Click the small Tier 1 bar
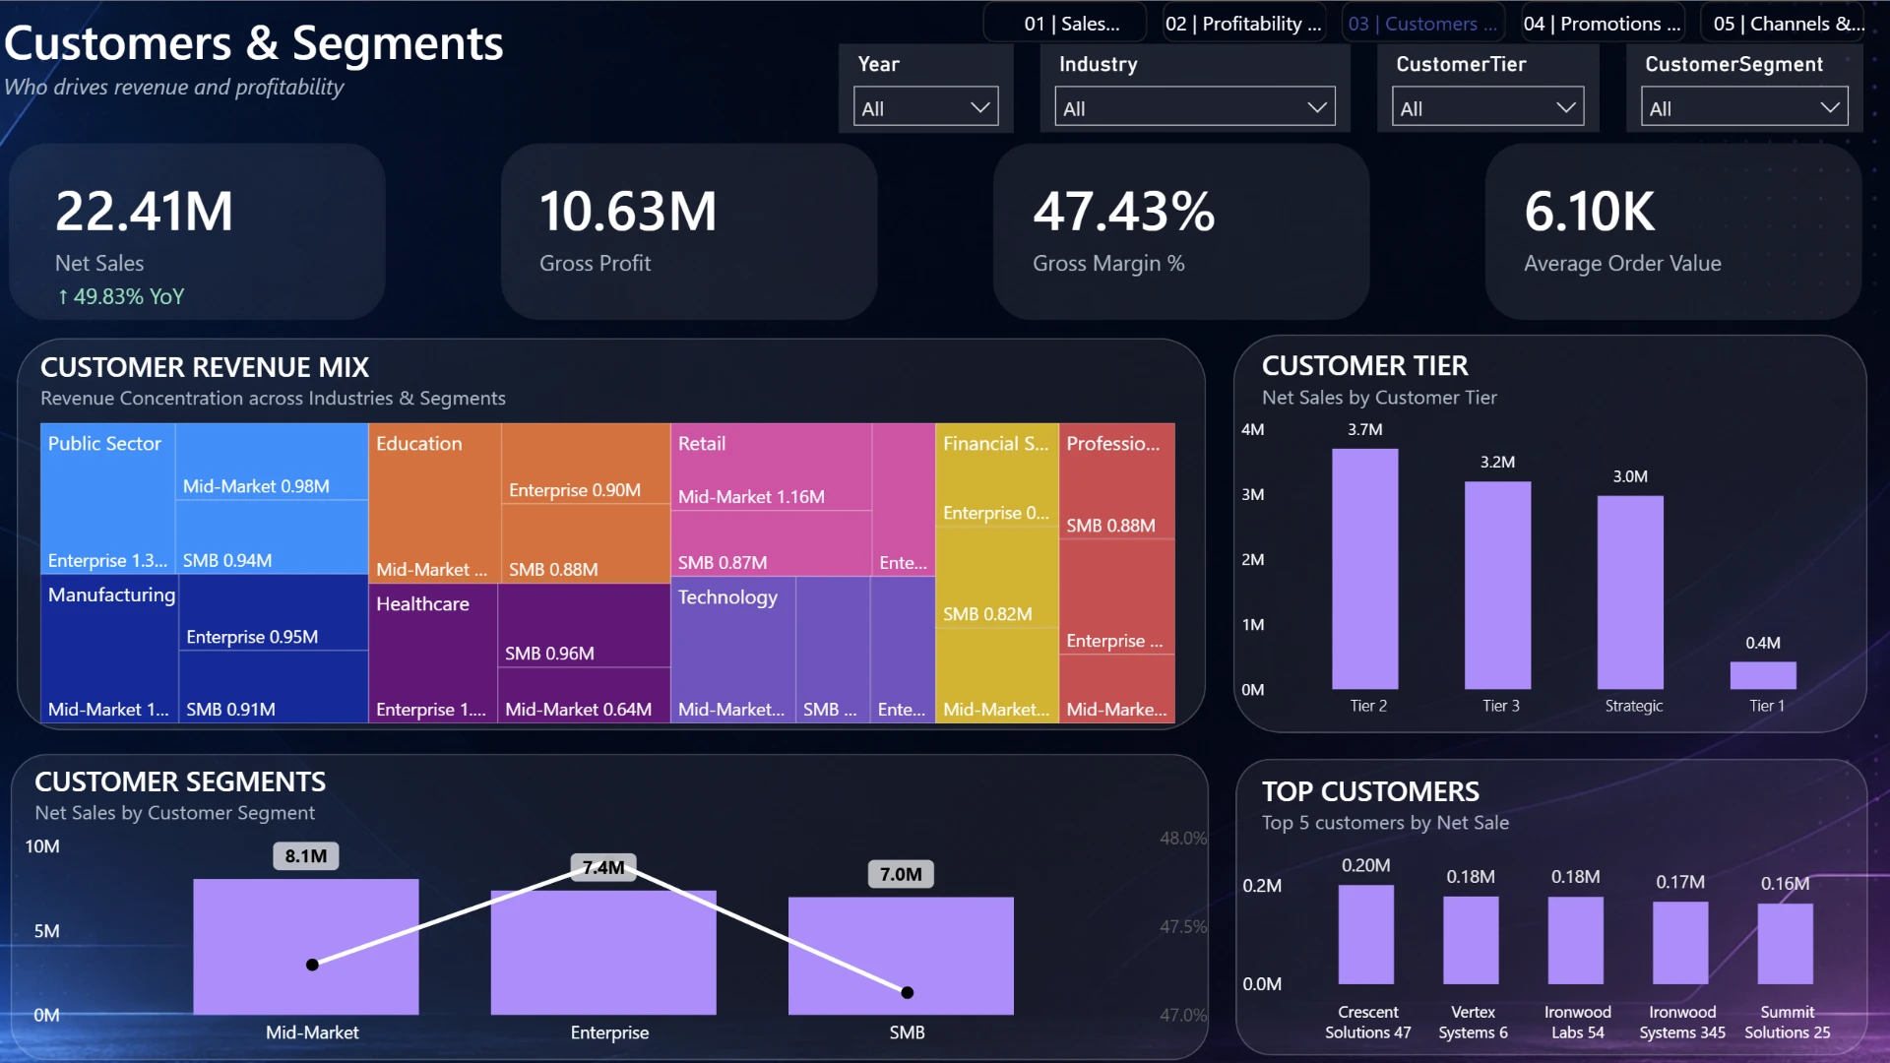The width and height of the screenshot is (1890, 1063). [1763, 675]
